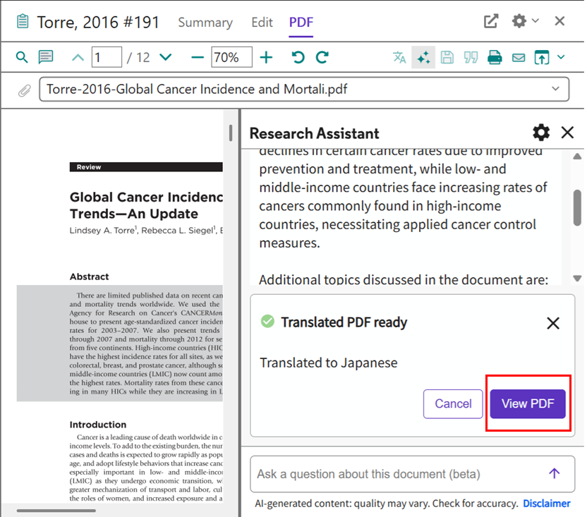Screen dimensions: 587x517
Task: Toggle the Research Assistant sparkle icon
Action: coord(423,58)
